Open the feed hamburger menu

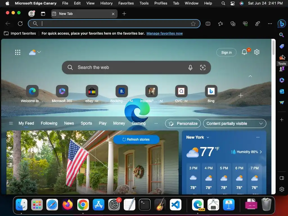(x=11, y=123)
